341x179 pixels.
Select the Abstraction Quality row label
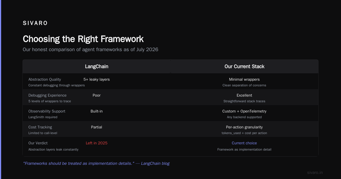coord(45,80)
